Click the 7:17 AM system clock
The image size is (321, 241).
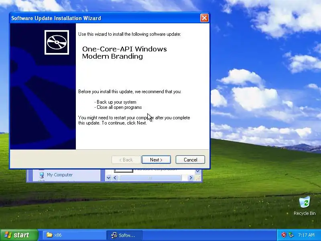tap(306, 235)
